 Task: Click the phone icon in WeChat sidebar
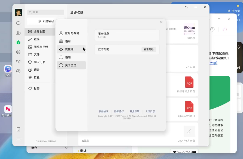(x=18, y=129)
